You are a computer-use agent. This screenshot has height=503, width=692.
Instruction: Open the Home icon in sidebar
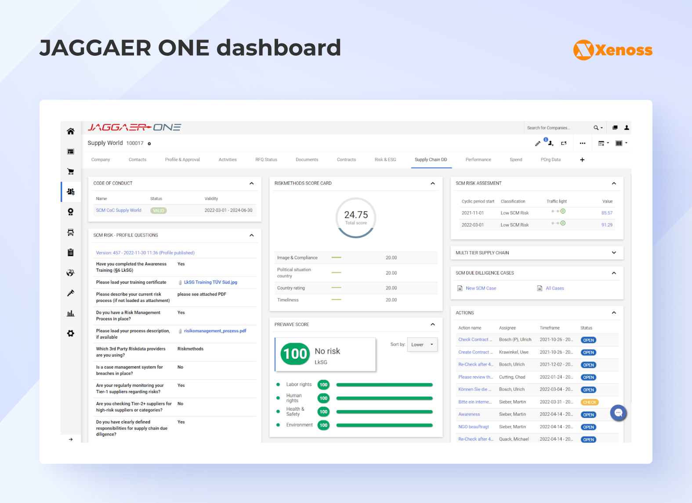point(70,131)
